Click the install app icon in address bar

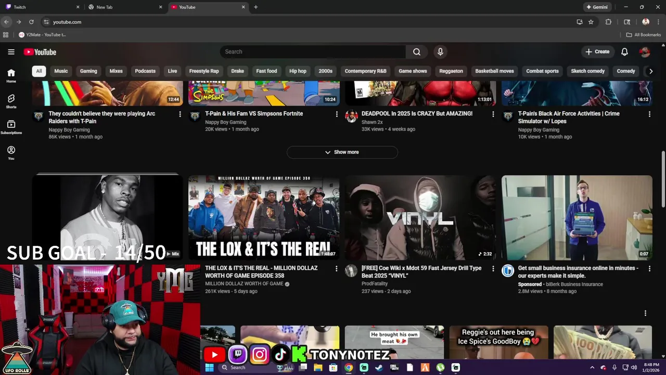580,22
